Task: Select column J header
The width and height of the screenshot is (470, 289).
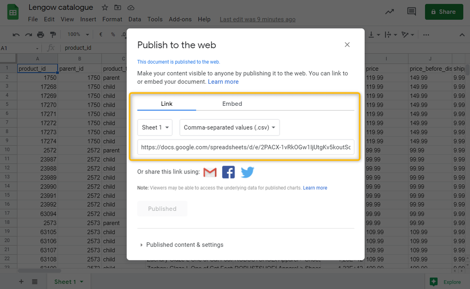Action: (x=430, y=59)
